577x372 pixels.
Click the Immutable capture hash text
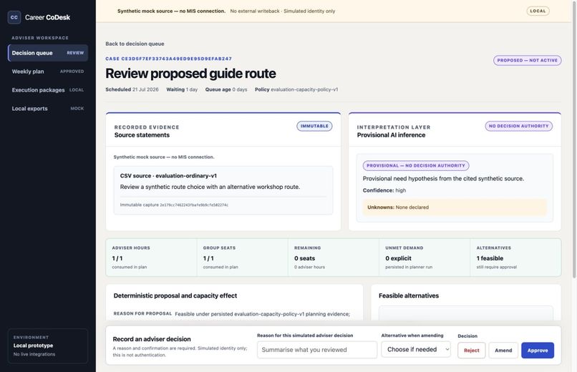(174, 205)
